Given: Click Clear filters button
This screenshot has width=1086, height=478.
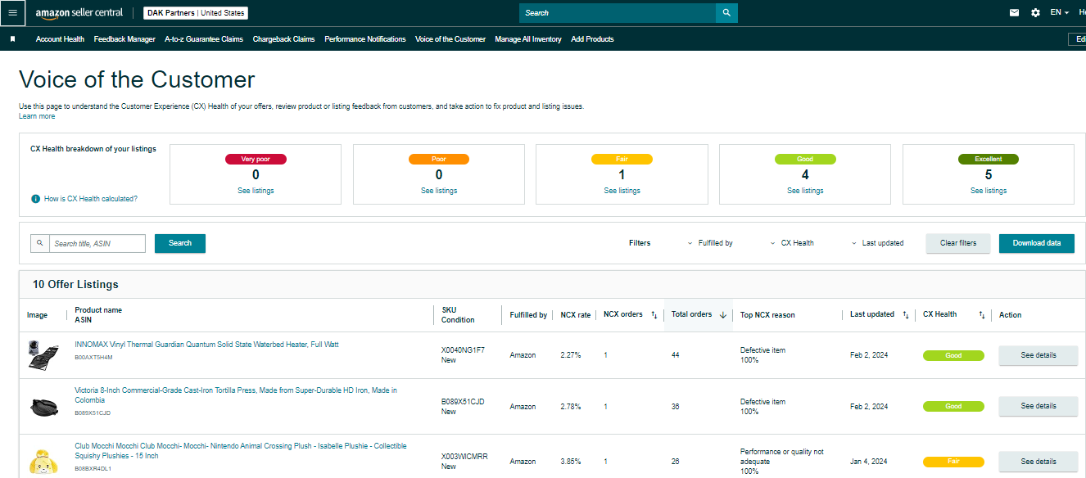Looking at the screenshot, I should [958, 243].
